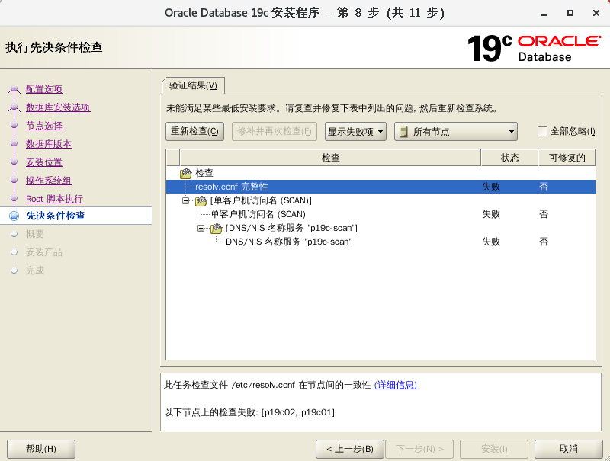Click the failed nodes text [p19c02, p19c01]
610x461 pixels.
pyautogui.click(x=298, y=412)
